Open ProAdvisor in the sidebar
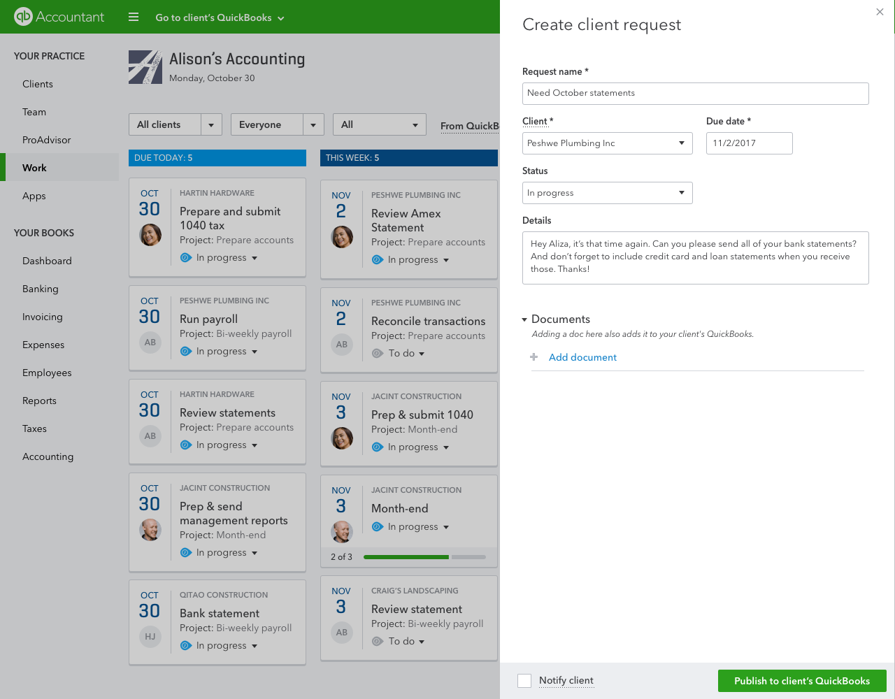The height and width of the screenshot is (699, 895). [x=47, y=140]
